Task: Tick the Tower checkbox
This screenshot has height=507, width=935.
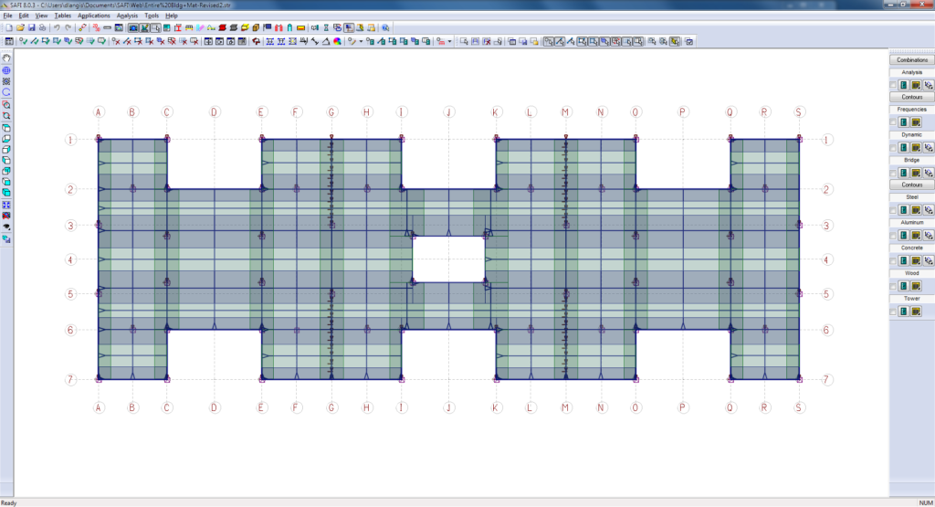Action: coord(893,312)
